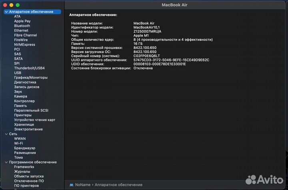Screen dimensions: 288x190
Task: Select Bluetooth in the sidebar
Action: tap(22, 26)
